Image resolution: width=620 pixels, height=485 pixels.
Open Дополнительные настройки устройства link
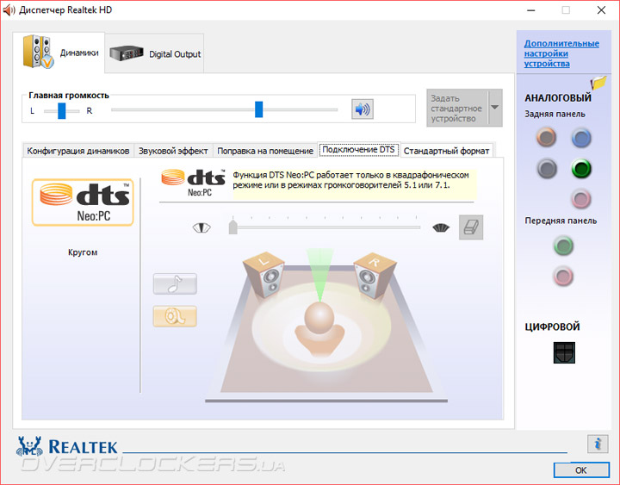tap(561, 53)
